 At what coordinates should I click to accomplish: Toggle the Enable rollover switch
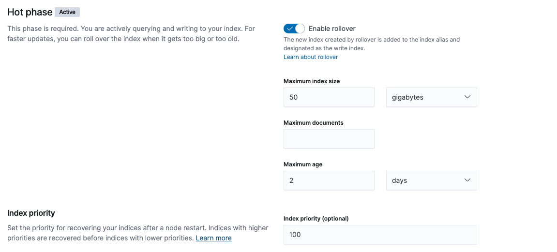[294, 29]
